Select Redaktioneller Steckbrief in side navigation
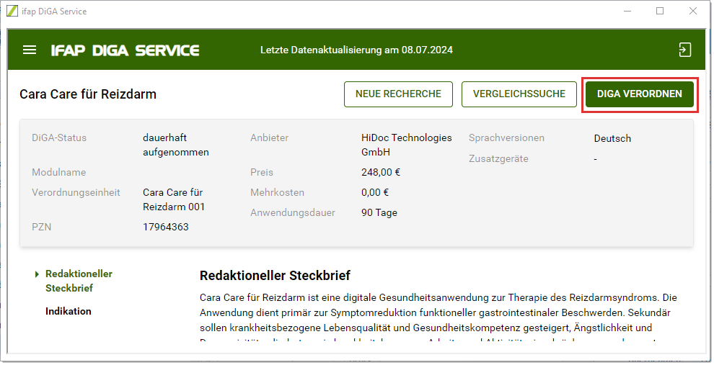The height and width of the screenshot is (365, 714). (x=79, y=281)
